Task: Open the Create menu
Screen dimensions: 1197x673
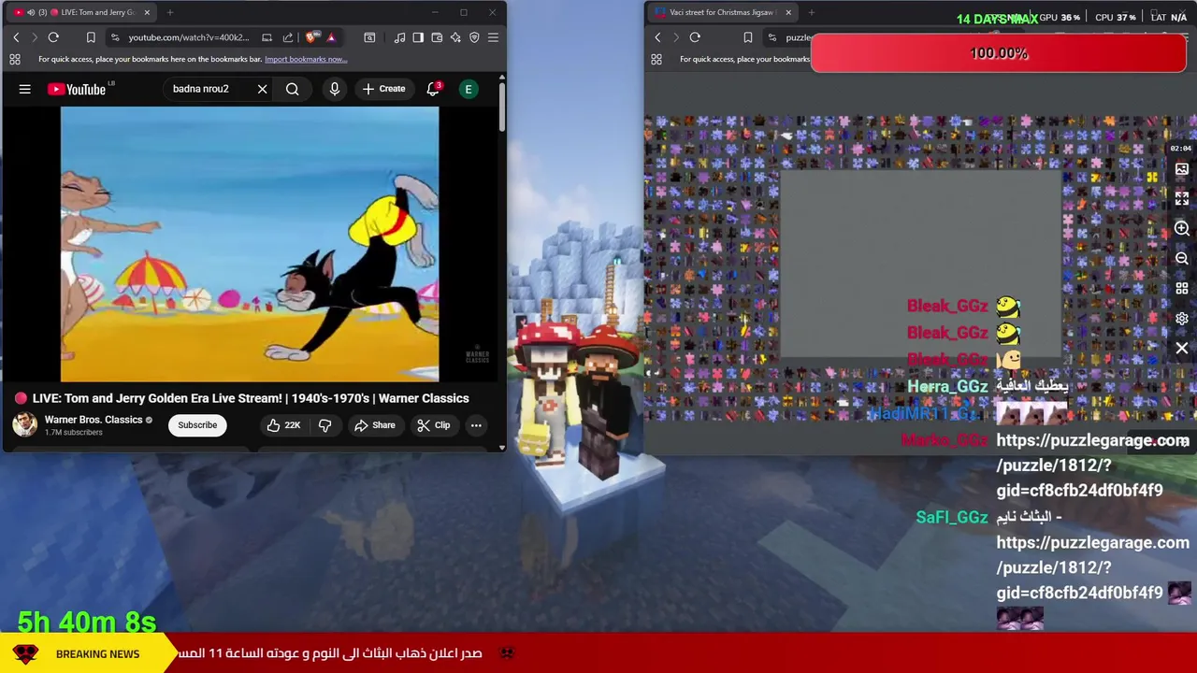Action: click(383, 89)
